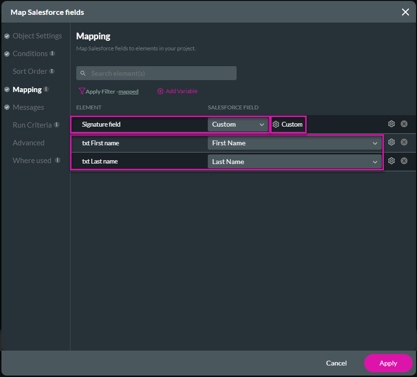Click the checkmark circle beside Conditions
Image resolution: width=417 pixels, height=377 pixels.
[6, 53]
